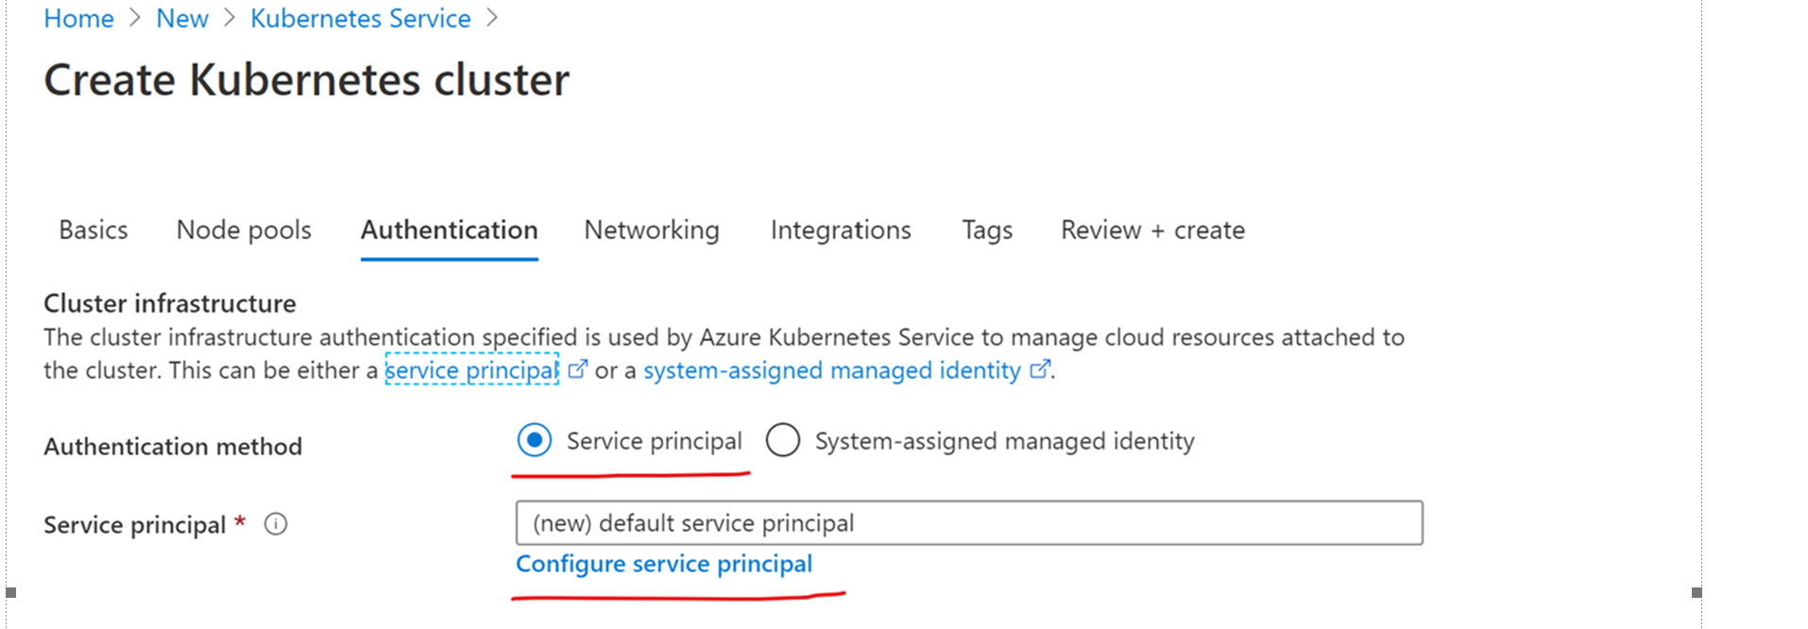Open the Integrations tab
This screenshot has height=629, width=1808.
click(841, 230)
